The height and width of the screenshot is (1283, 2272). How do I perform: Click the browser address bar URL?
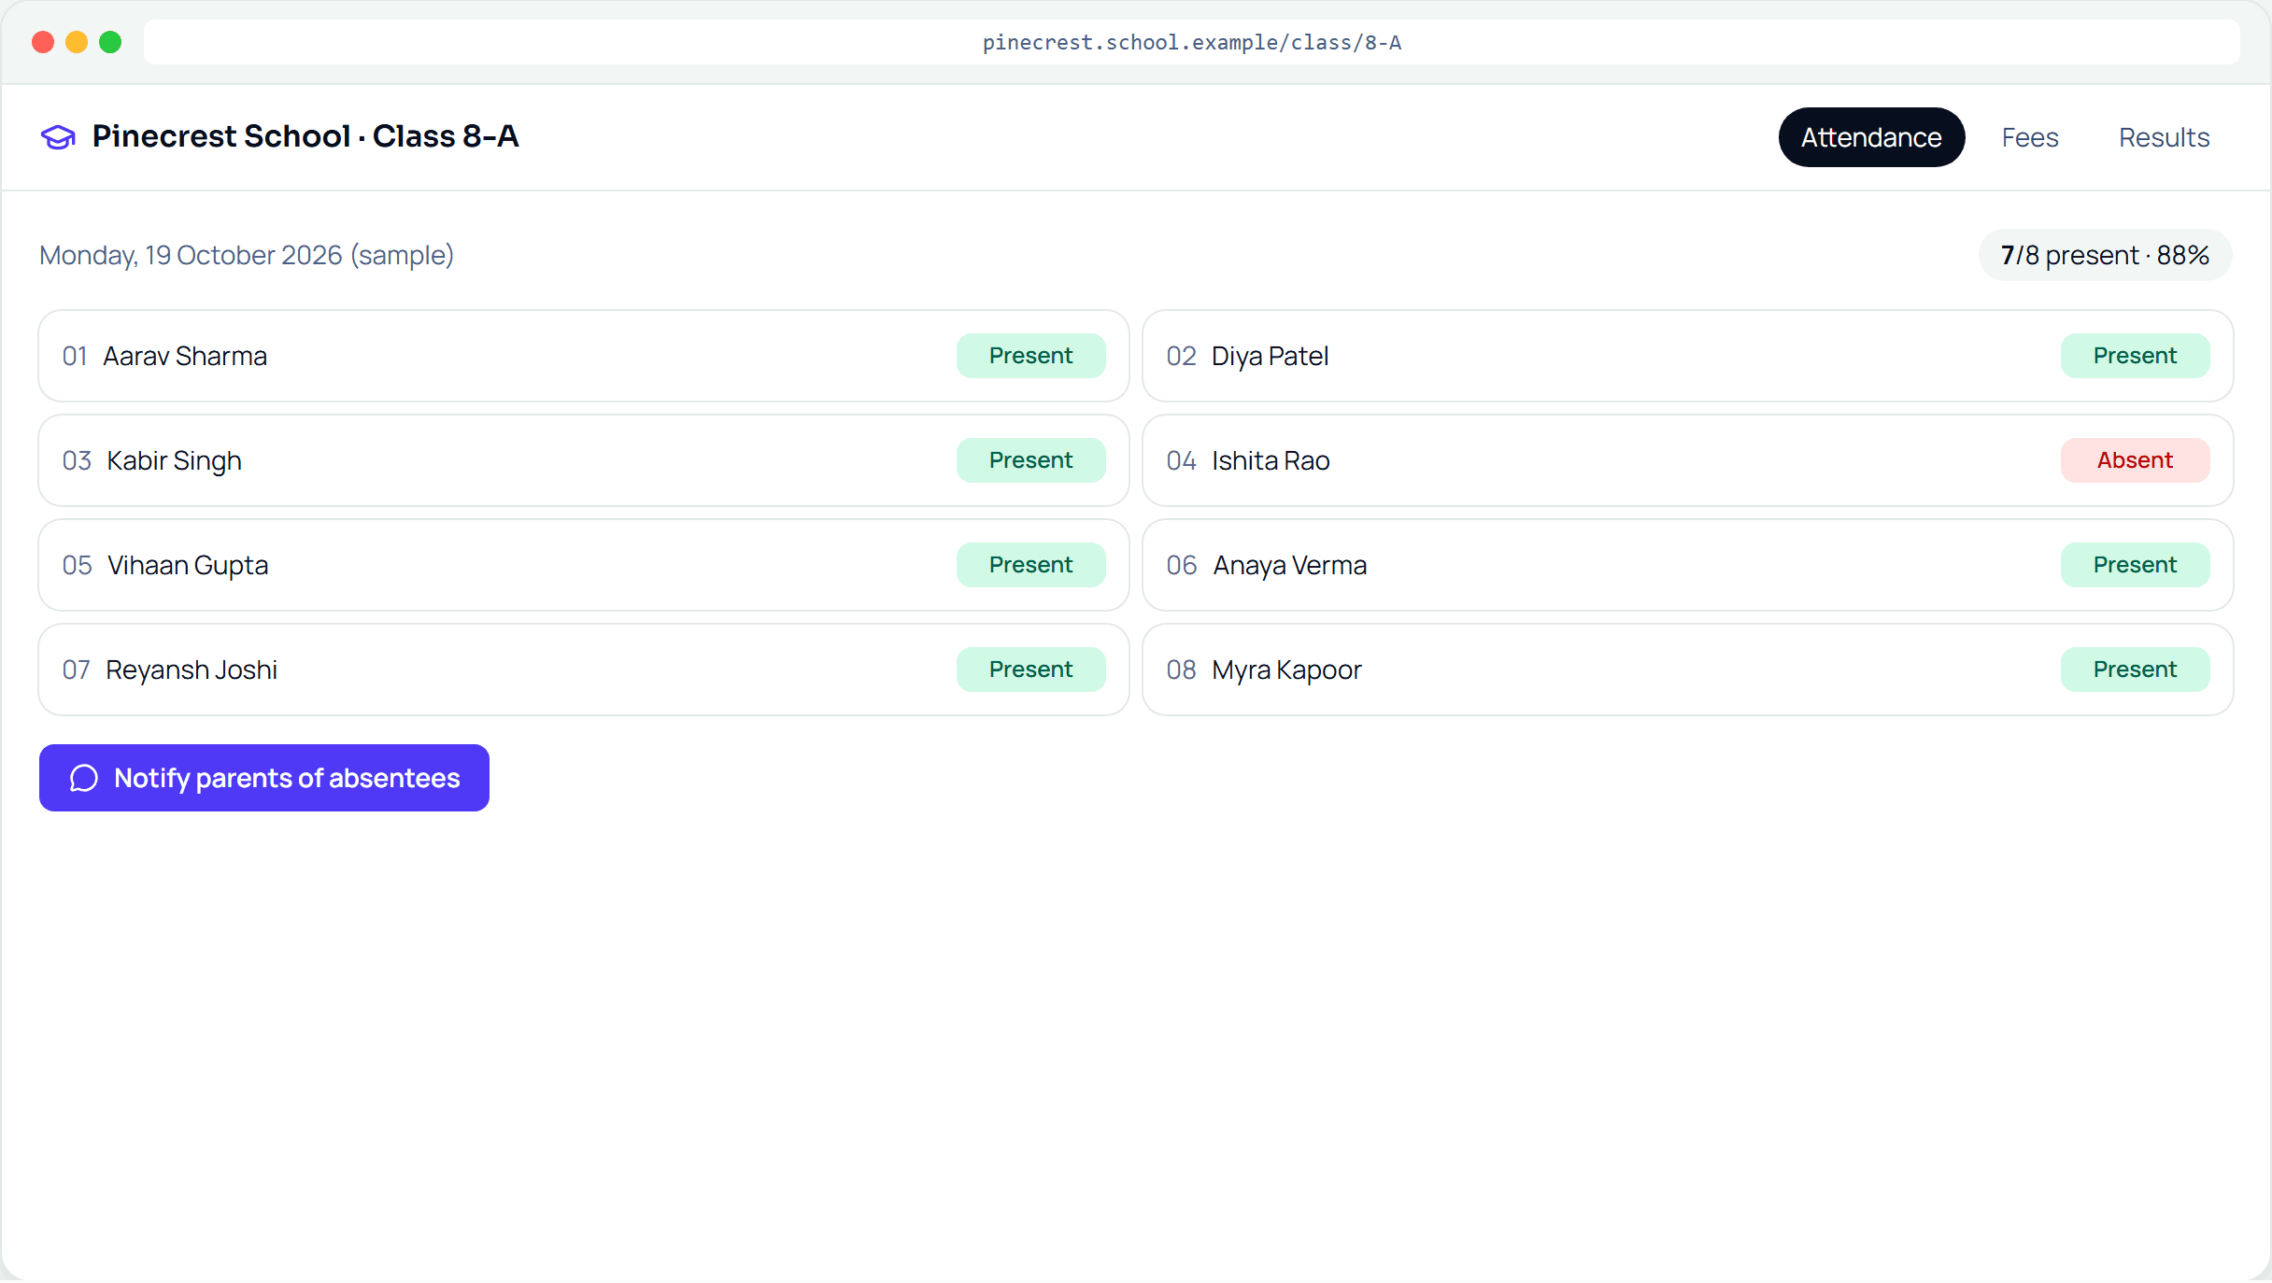click(1191, 42)
